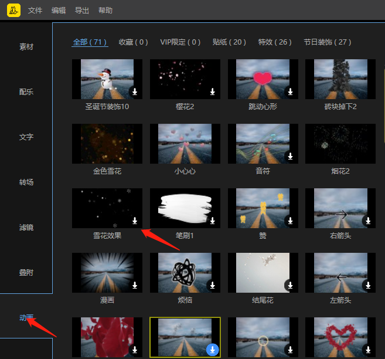Click download icon on 笔刷1
The width and height of the screenshot is (385, 359).
tap(213, 221)
